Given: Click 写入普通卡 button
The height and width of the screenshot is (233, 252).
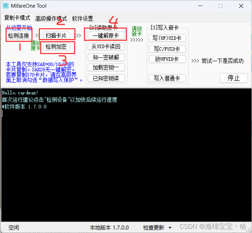Looking at the screenshot, I should click(x=167, y=78).
